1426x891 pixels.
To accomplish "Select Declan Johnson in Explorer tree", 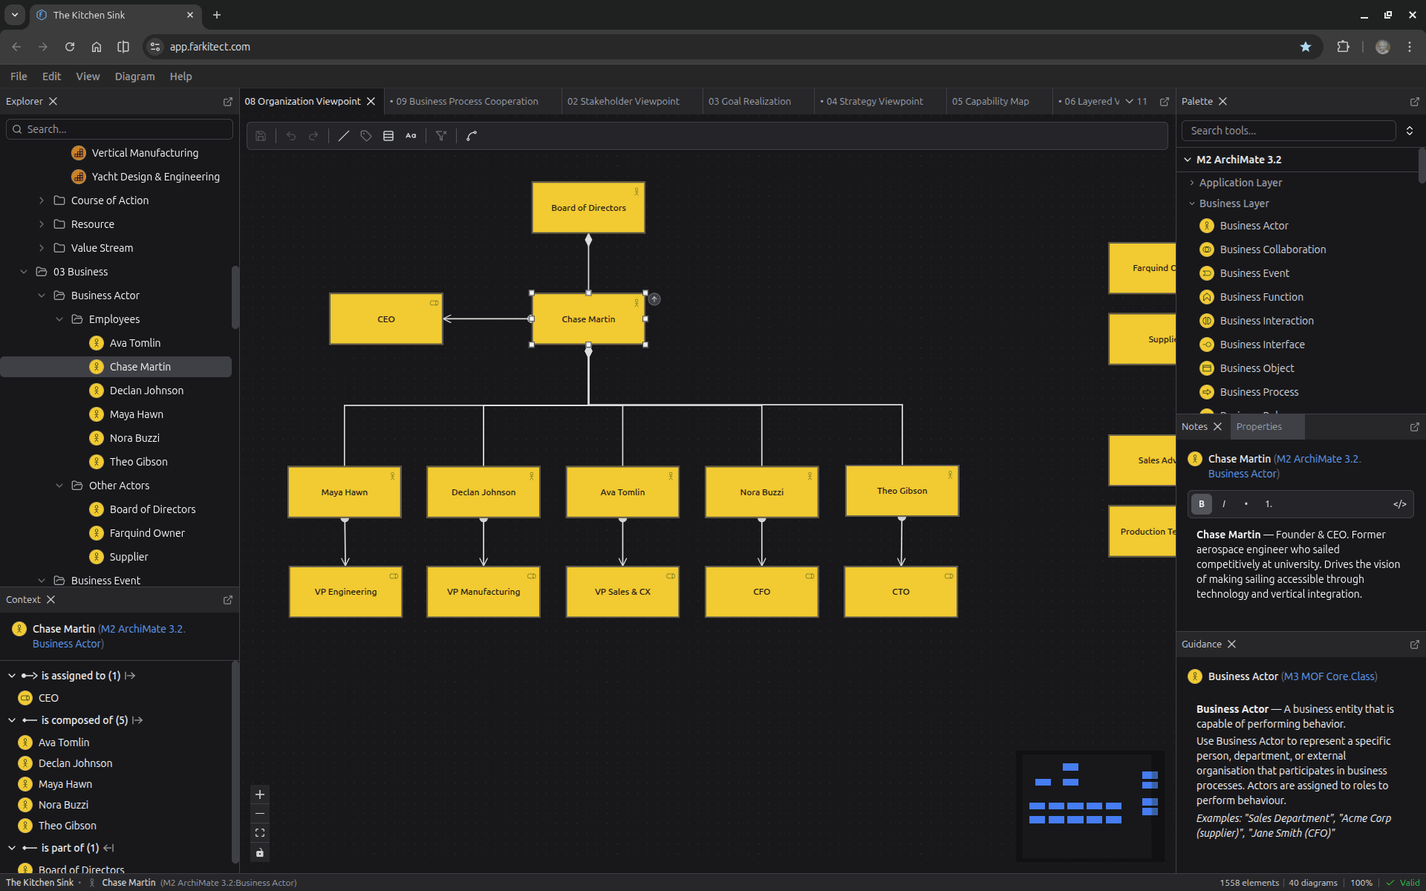I will [146, 391].
